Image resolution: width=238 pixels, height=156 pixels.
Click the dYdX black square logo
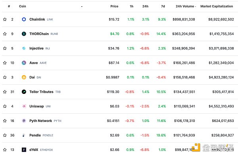click(x=24, y=150)
